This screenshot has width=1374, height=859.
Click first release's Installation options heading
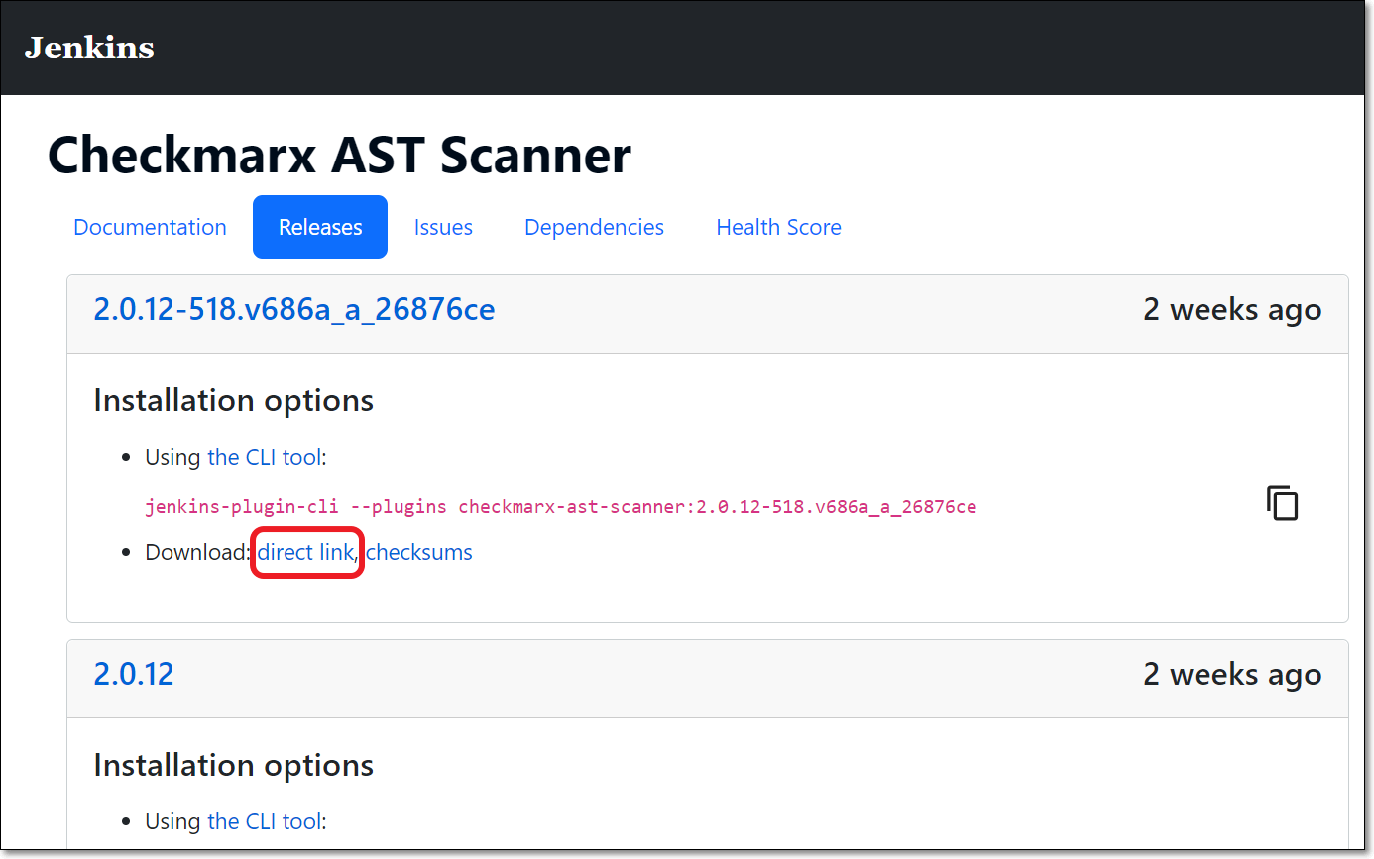[233, 401]
